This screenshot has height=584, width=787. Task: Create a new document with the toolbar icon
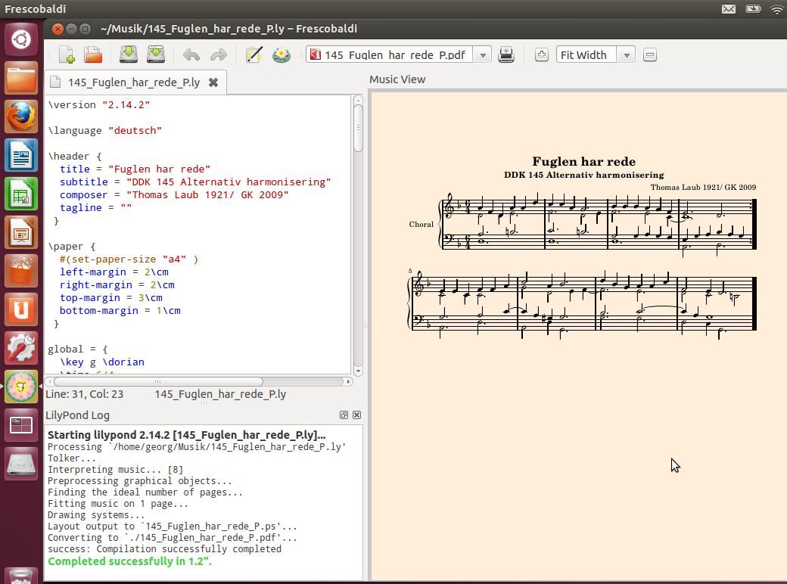point(67,54)
